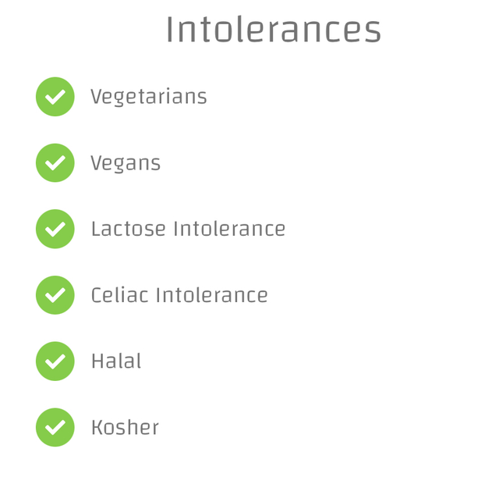The width and height of the screenshot is (499, 495).
Task: Select the Vegans text label
Action: (126, 163)
